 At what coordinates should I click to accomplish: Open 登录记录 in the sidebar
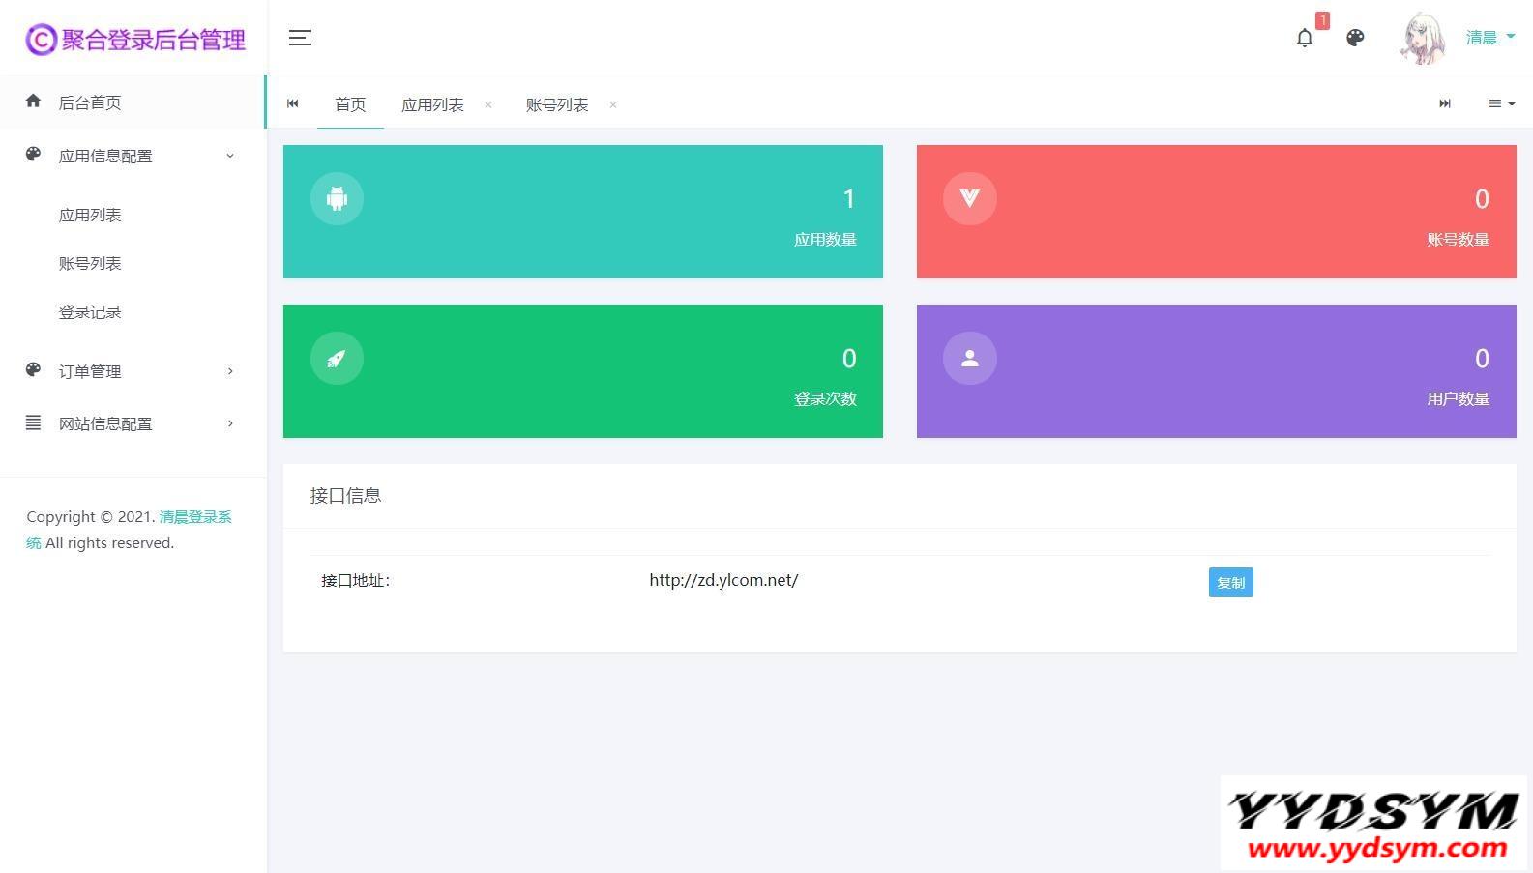pyautogui.click(x=90, y=311)
